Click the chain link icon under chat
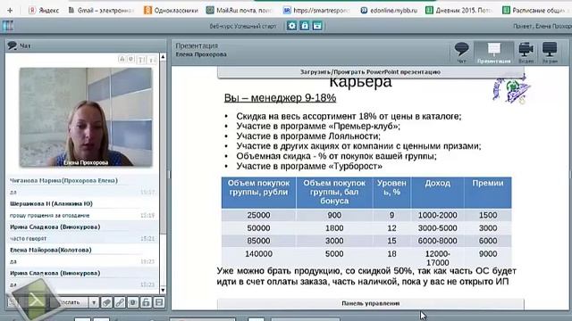 119,302
